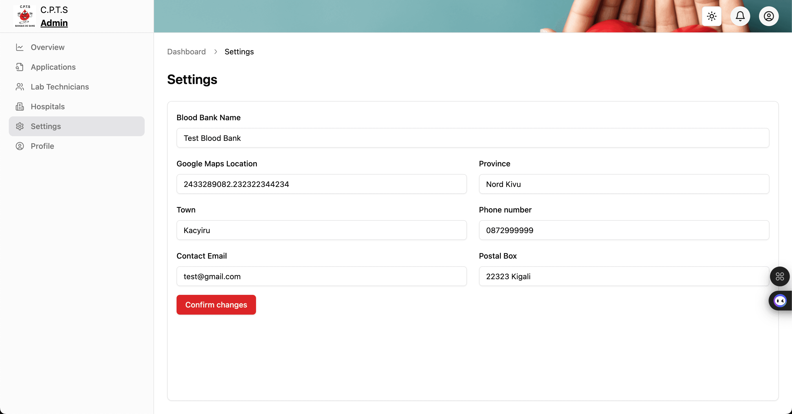792x414 pixels.
Task: Toggle the light/dark theme sun button
Action: pyautogui.click(x=711, y=16)
